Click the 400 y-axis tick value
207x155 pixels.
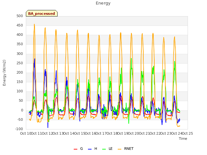pos(20,35)
